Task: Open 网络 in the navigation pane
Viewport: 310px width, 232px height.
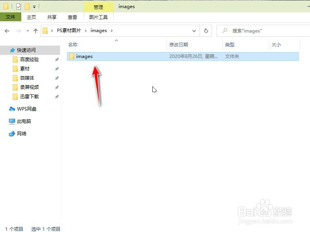Action: pyautogui.click(x=22, y=133)
